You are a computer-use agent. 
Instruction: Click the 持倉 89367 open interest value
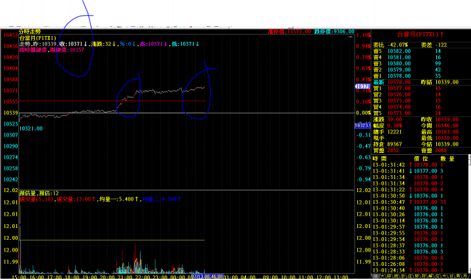coord(394,144)
